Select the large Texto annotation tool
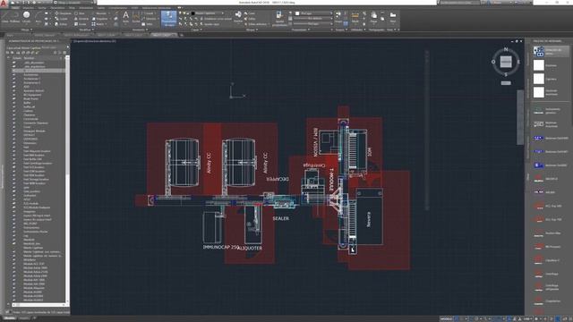 tap(125, 17)
